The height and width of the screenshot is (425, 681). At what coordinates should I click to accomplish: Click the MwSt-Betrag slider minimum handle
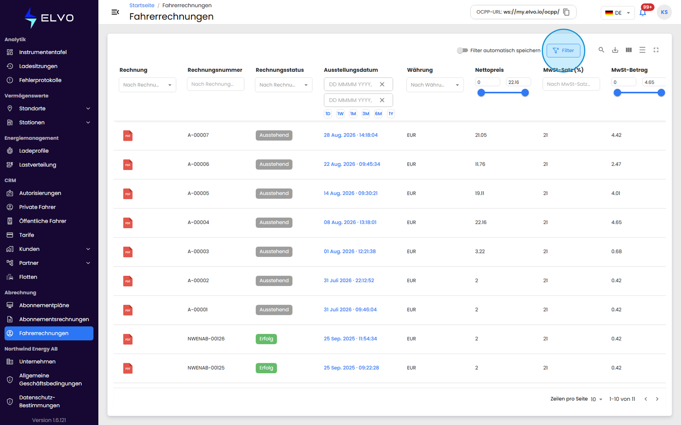pyautogui.click(x=617, y=93)
